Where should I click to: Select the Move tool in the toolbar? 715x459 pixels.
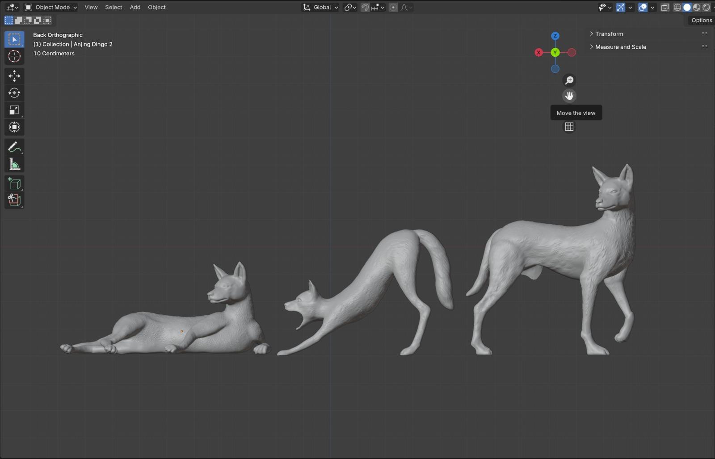[14, 76]
